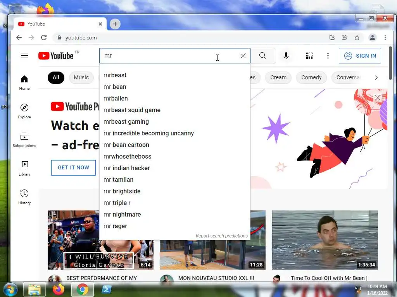
Task: Open Library in the sidebar
Action: click(24, 169)
